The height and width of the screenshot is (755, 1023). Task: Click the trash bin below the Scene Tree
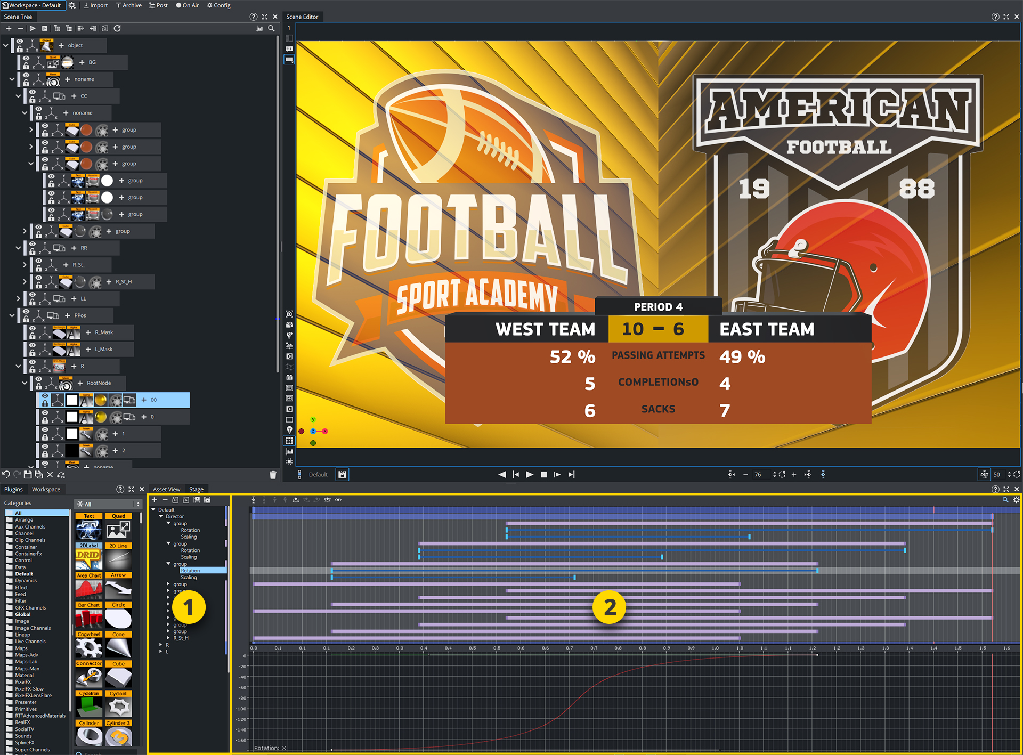pos(273,475)
